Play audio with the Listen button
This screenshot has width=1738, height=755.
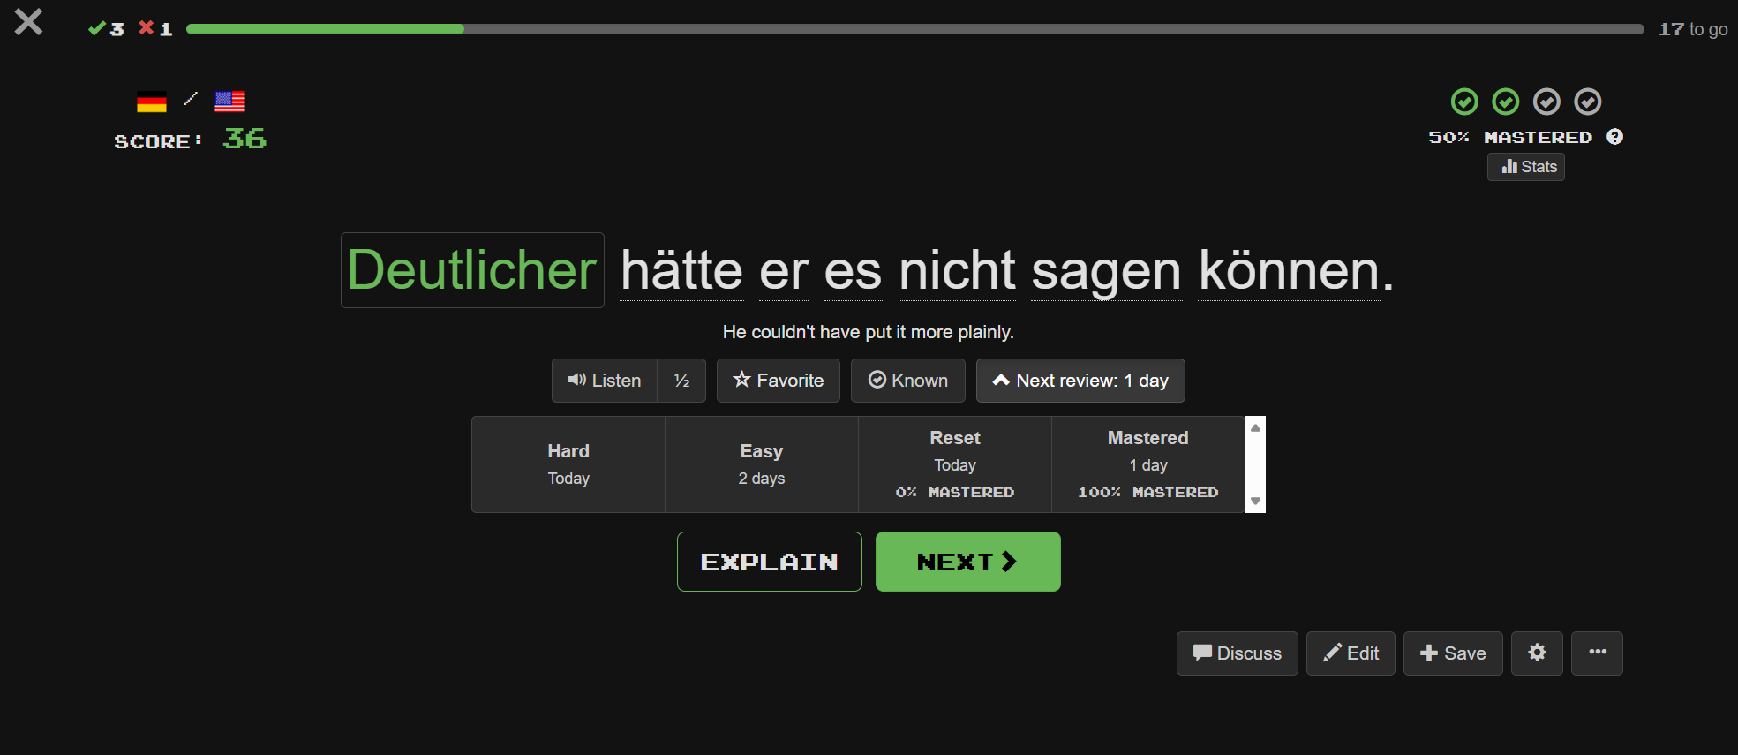pyautogui.click(x=605, y=381)
